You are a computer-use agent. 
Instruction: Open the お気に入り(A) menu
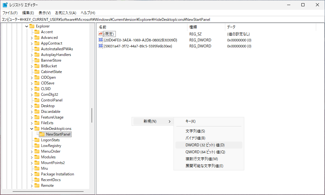click(66, 13)
